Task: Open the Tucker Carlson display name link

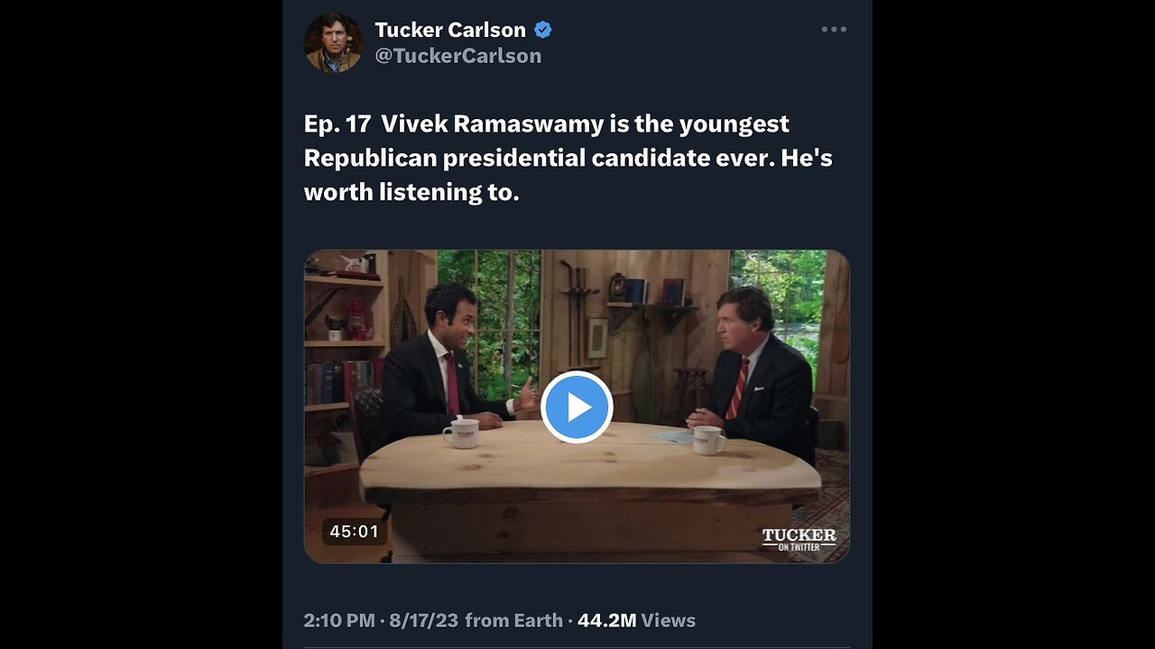Action: 450,30
